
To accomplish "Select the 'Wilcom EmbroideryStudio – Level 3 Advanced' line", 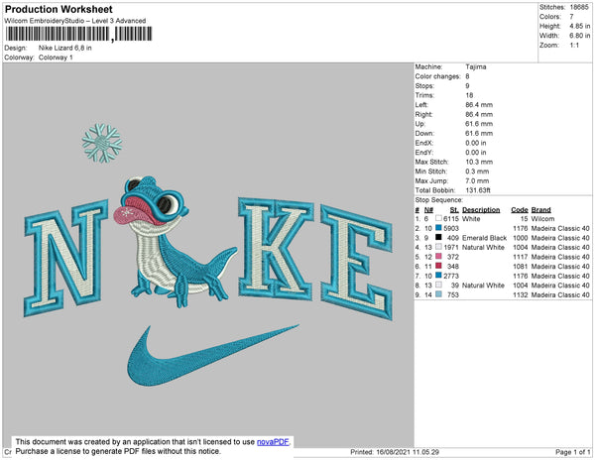I will pos(75,21).
